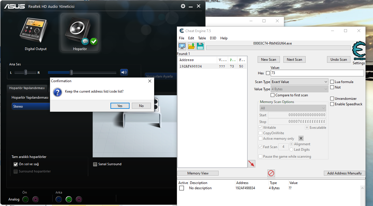Screen dimensions: 373x206
Task: Open the File menu
Action: (x=182, y=38)
